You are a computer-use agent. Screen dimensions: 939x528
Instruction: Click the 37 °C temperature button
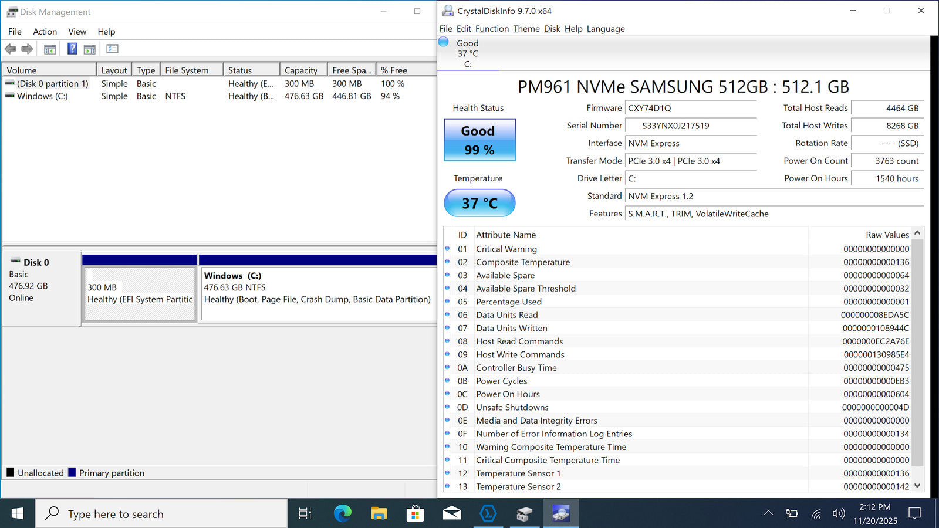[479, 203]
